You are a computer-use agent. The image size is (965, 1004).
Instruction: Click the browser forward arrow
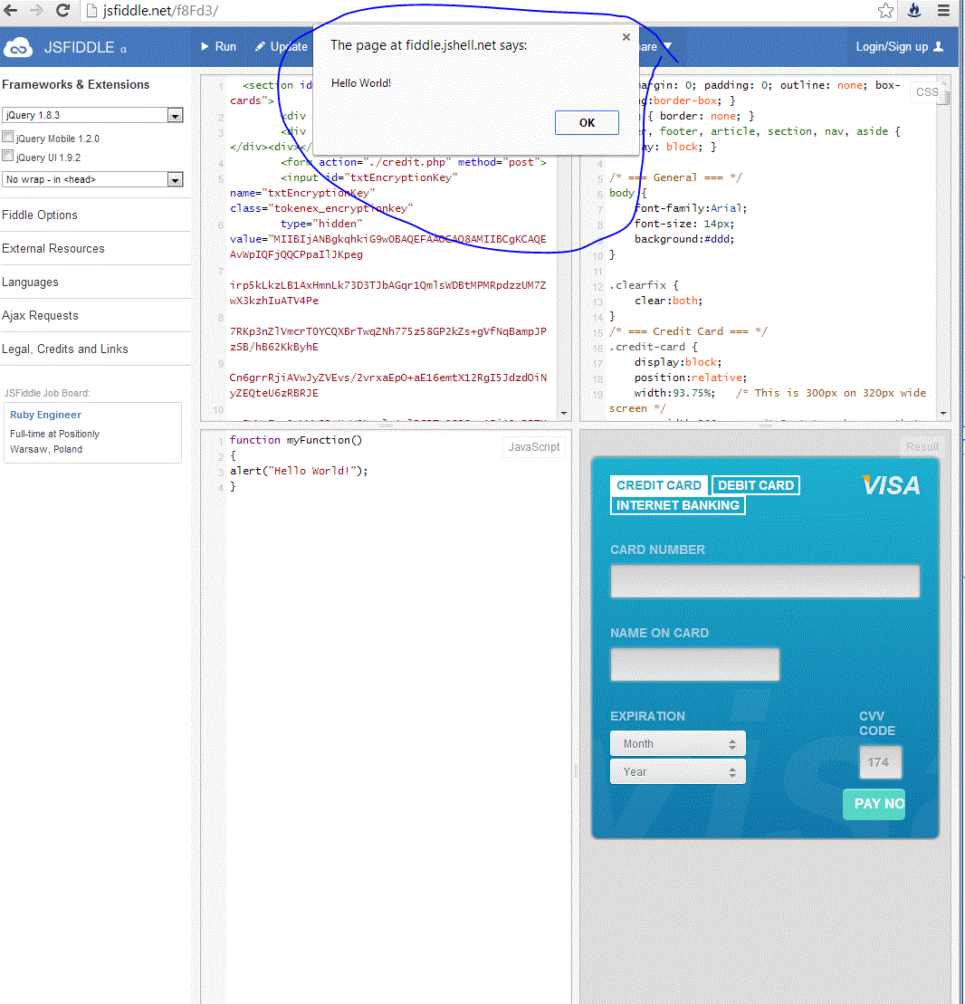click(x=36, y=10)
